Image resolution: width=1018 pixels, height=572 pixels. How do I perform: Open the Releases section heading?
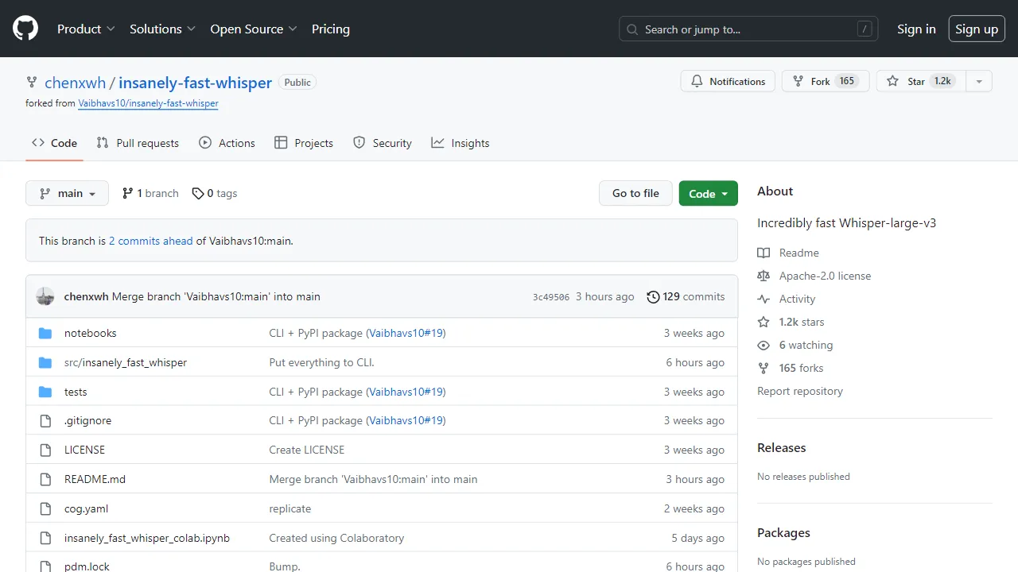point(782,448)
